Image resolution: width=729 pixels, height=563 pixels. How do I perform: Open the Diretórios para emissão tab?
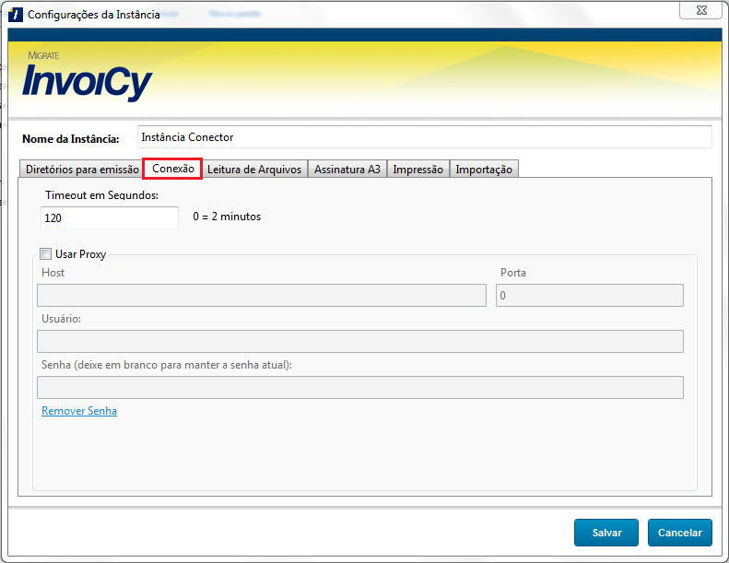click(x=82, y=170)
